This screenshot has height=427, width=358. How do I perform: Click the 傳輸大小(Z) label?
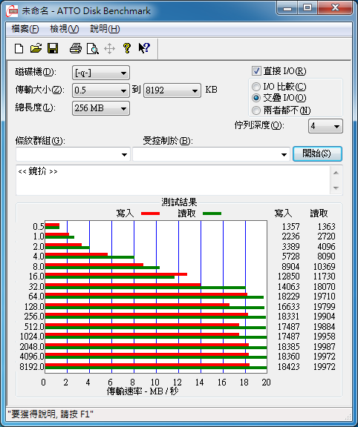pos(40,90)
